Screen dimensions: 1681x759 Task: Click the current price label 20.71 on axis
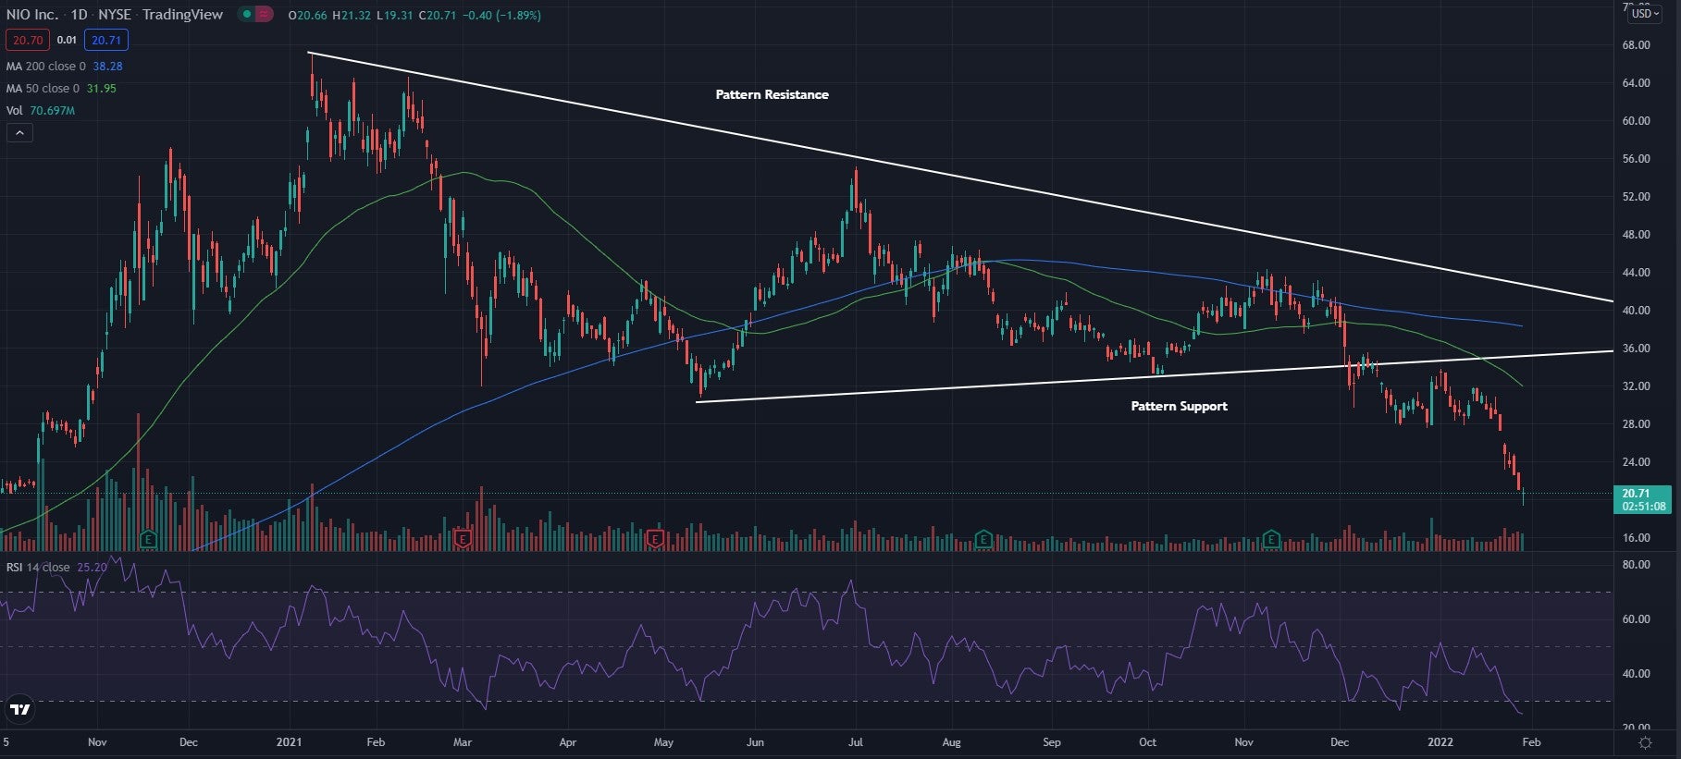tap(1642, 499)
